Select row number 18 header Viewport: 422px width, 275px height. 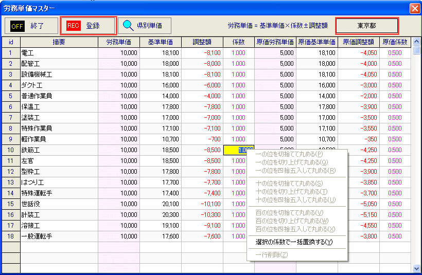coord(11,236)
